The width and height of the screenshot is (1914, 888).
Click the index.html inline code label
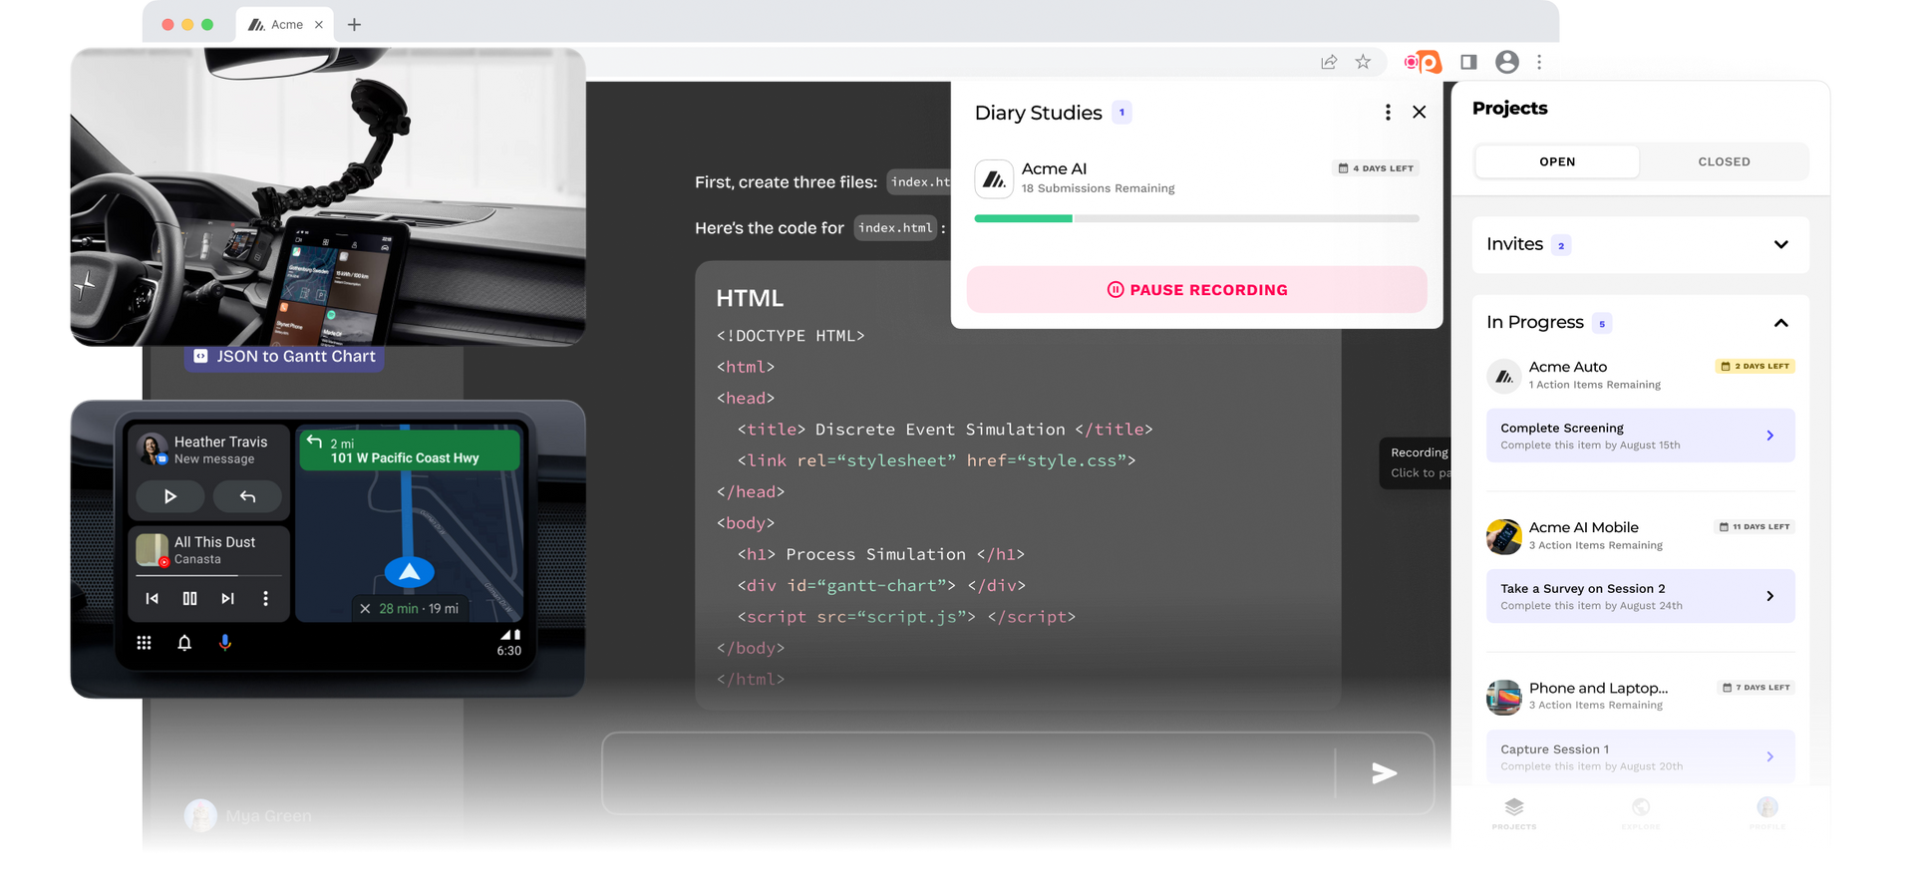(895, 228)
